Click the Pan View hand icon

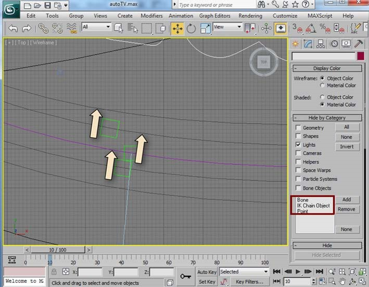tap(342, 281)
